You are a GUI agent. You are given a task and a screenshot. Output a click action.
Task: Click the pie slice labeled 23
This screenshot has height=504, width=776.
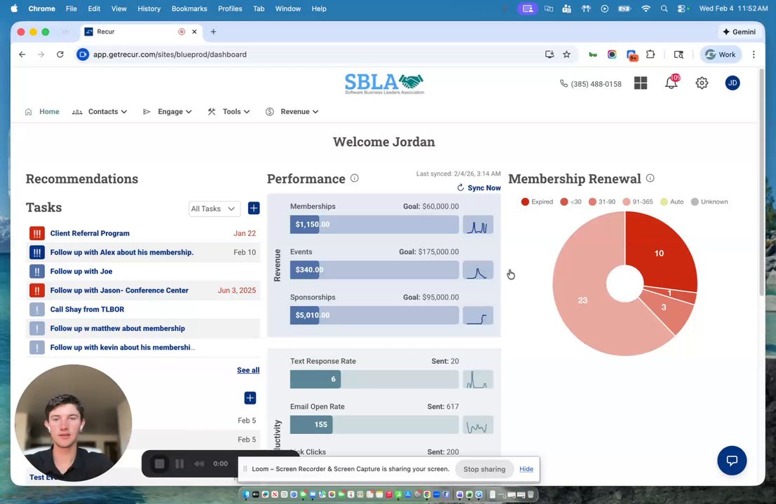583,300
